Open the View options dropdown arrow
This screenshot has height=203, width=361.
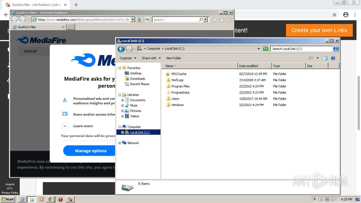[x=318, y=58]
